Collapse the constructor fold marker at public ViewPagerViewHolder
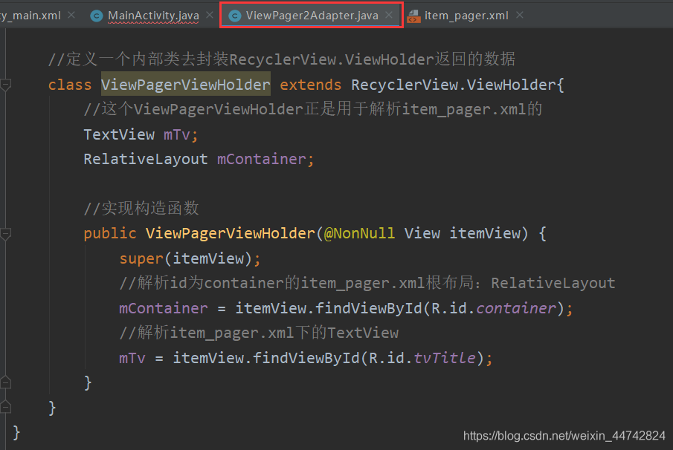Screen dimensions: 673x450 [x=6, y=234]
